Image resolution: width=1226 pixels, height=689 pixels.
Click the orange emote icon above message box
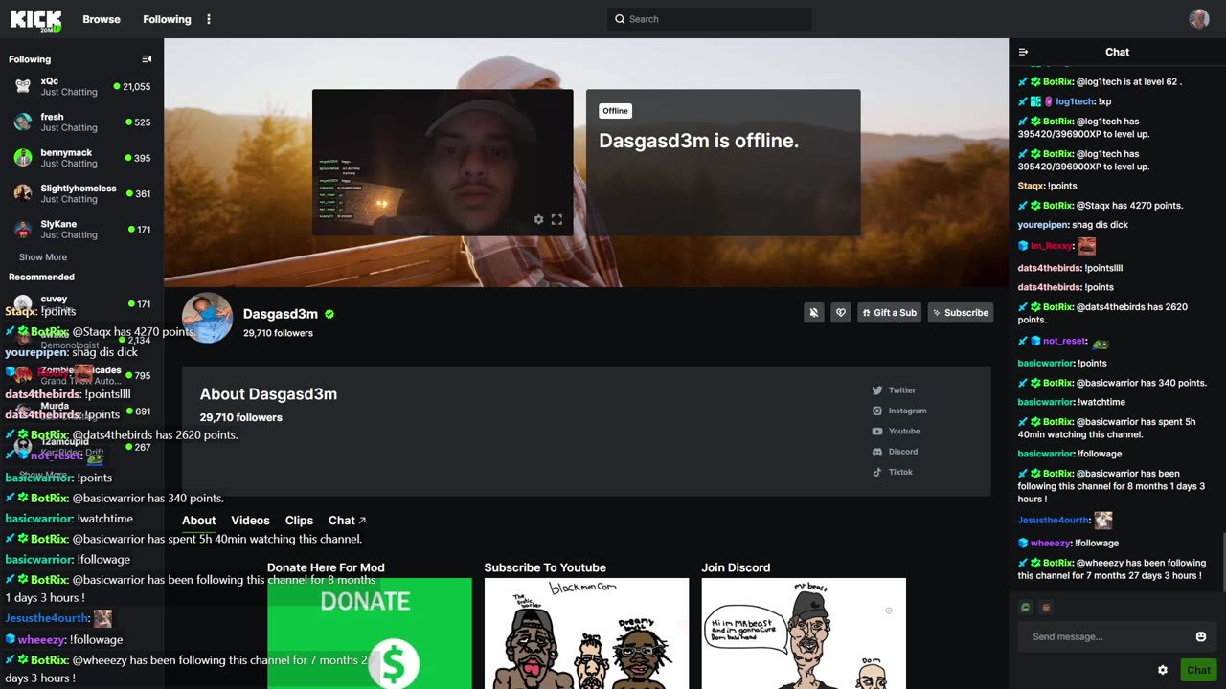click(1046, 607)
